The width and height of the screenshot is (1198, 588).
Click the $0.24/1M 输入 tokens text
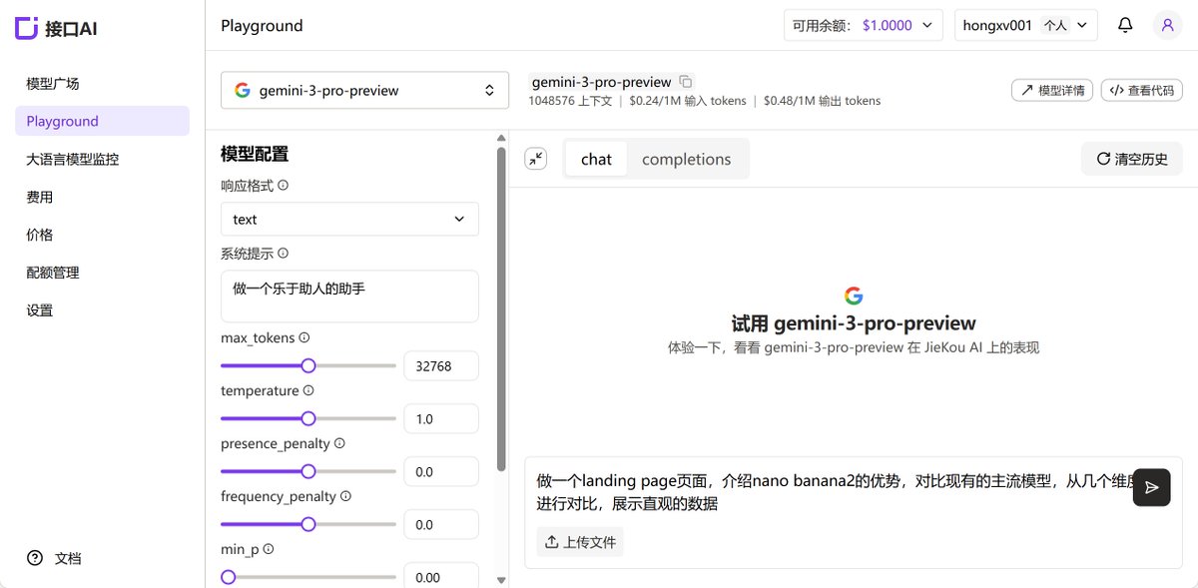click(689, 101)
